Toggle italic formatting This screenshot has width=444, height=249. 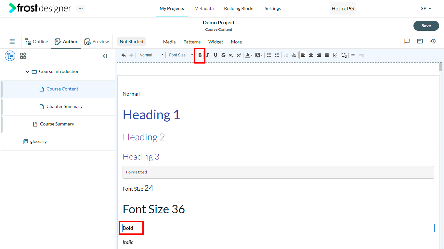(x=207, y=55)
